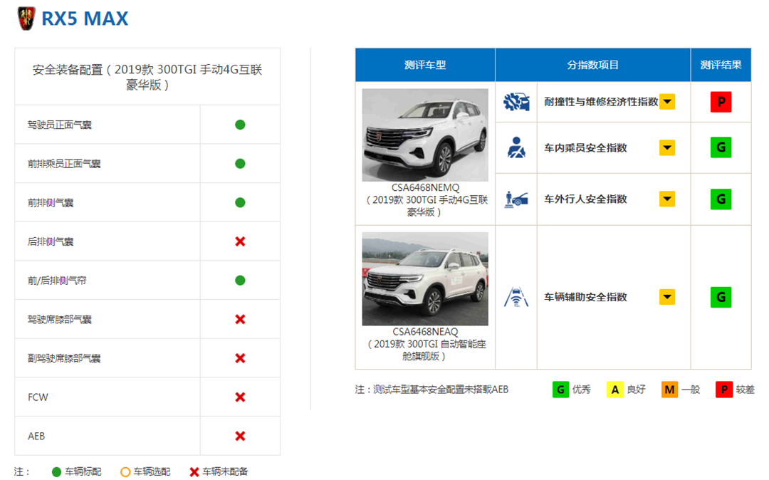Select the crash repair economy index icon
This screenshot has height=480, width=769.
[515, 101]
